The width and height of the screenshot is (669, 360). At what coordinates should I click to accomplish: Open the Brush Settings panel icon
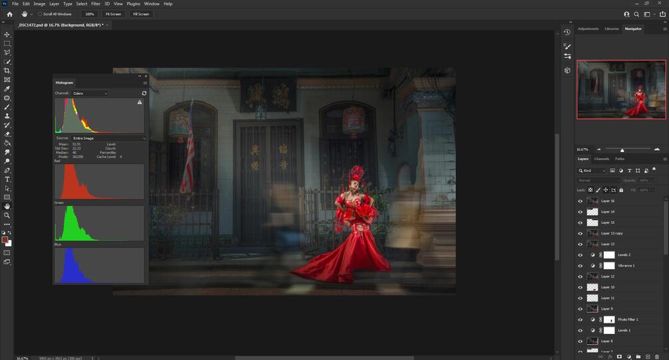point(567,46)
